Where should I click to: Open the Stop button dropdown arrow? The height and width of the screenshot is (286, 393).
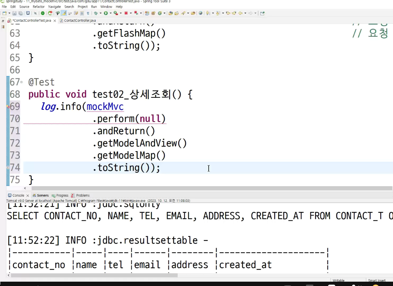131,13
